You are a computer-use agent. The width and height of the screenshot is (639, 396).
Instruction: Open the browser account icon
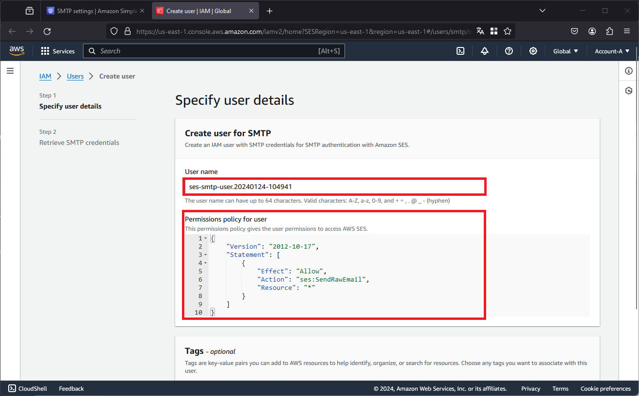click(592, 31)
